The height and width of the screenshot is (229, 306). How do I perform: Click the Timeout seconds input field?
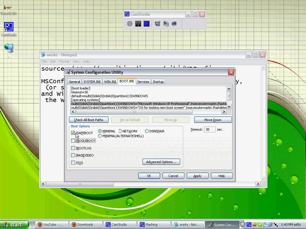click(210, 129)
